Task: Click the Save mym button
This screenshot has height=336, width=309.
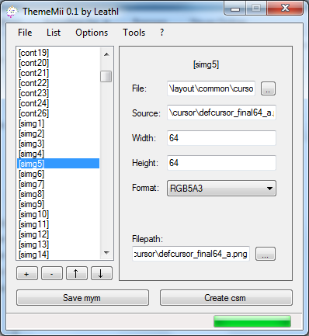Action: pyautogui.click(x=82, y=298)
